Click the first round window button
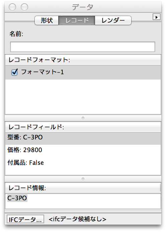166x232 pixels. [12, 7]
